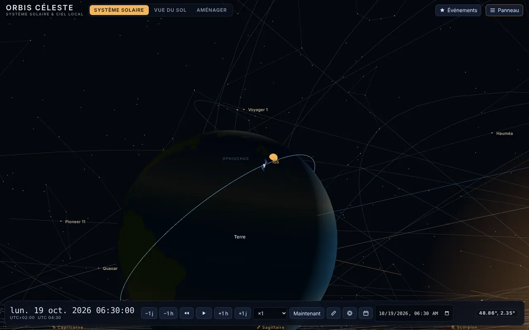Image resolution: width=529 pixels, height=330 pixels.
Task: Click the ISS label text
Action: tap(276, 162)
